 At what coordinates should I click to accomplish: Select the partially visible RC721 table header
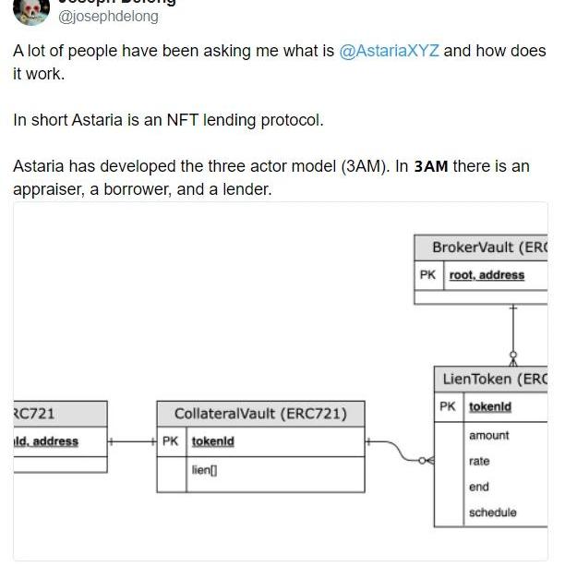[x=37, y=414]
